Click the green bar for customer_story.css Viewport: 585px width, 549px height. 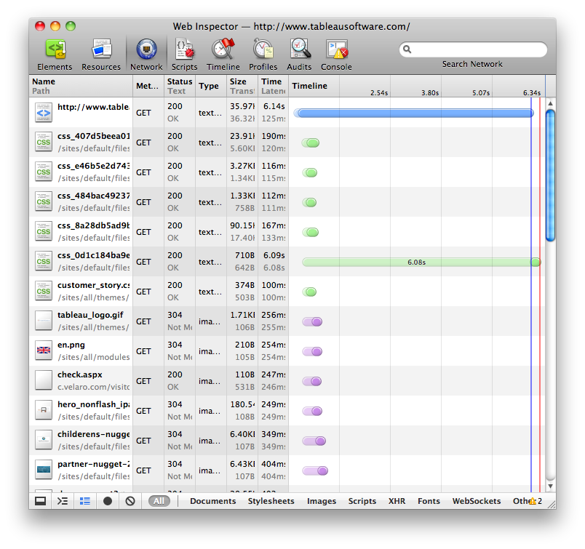point(309,292)
